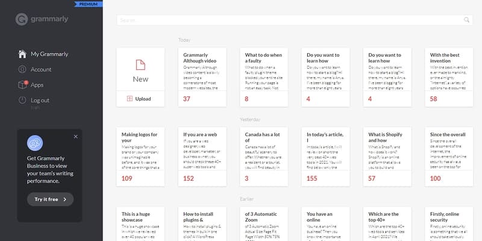Click the Account profile icon
Image resolution: width=482 pixels, height=241 pixels.
[22, 69]
